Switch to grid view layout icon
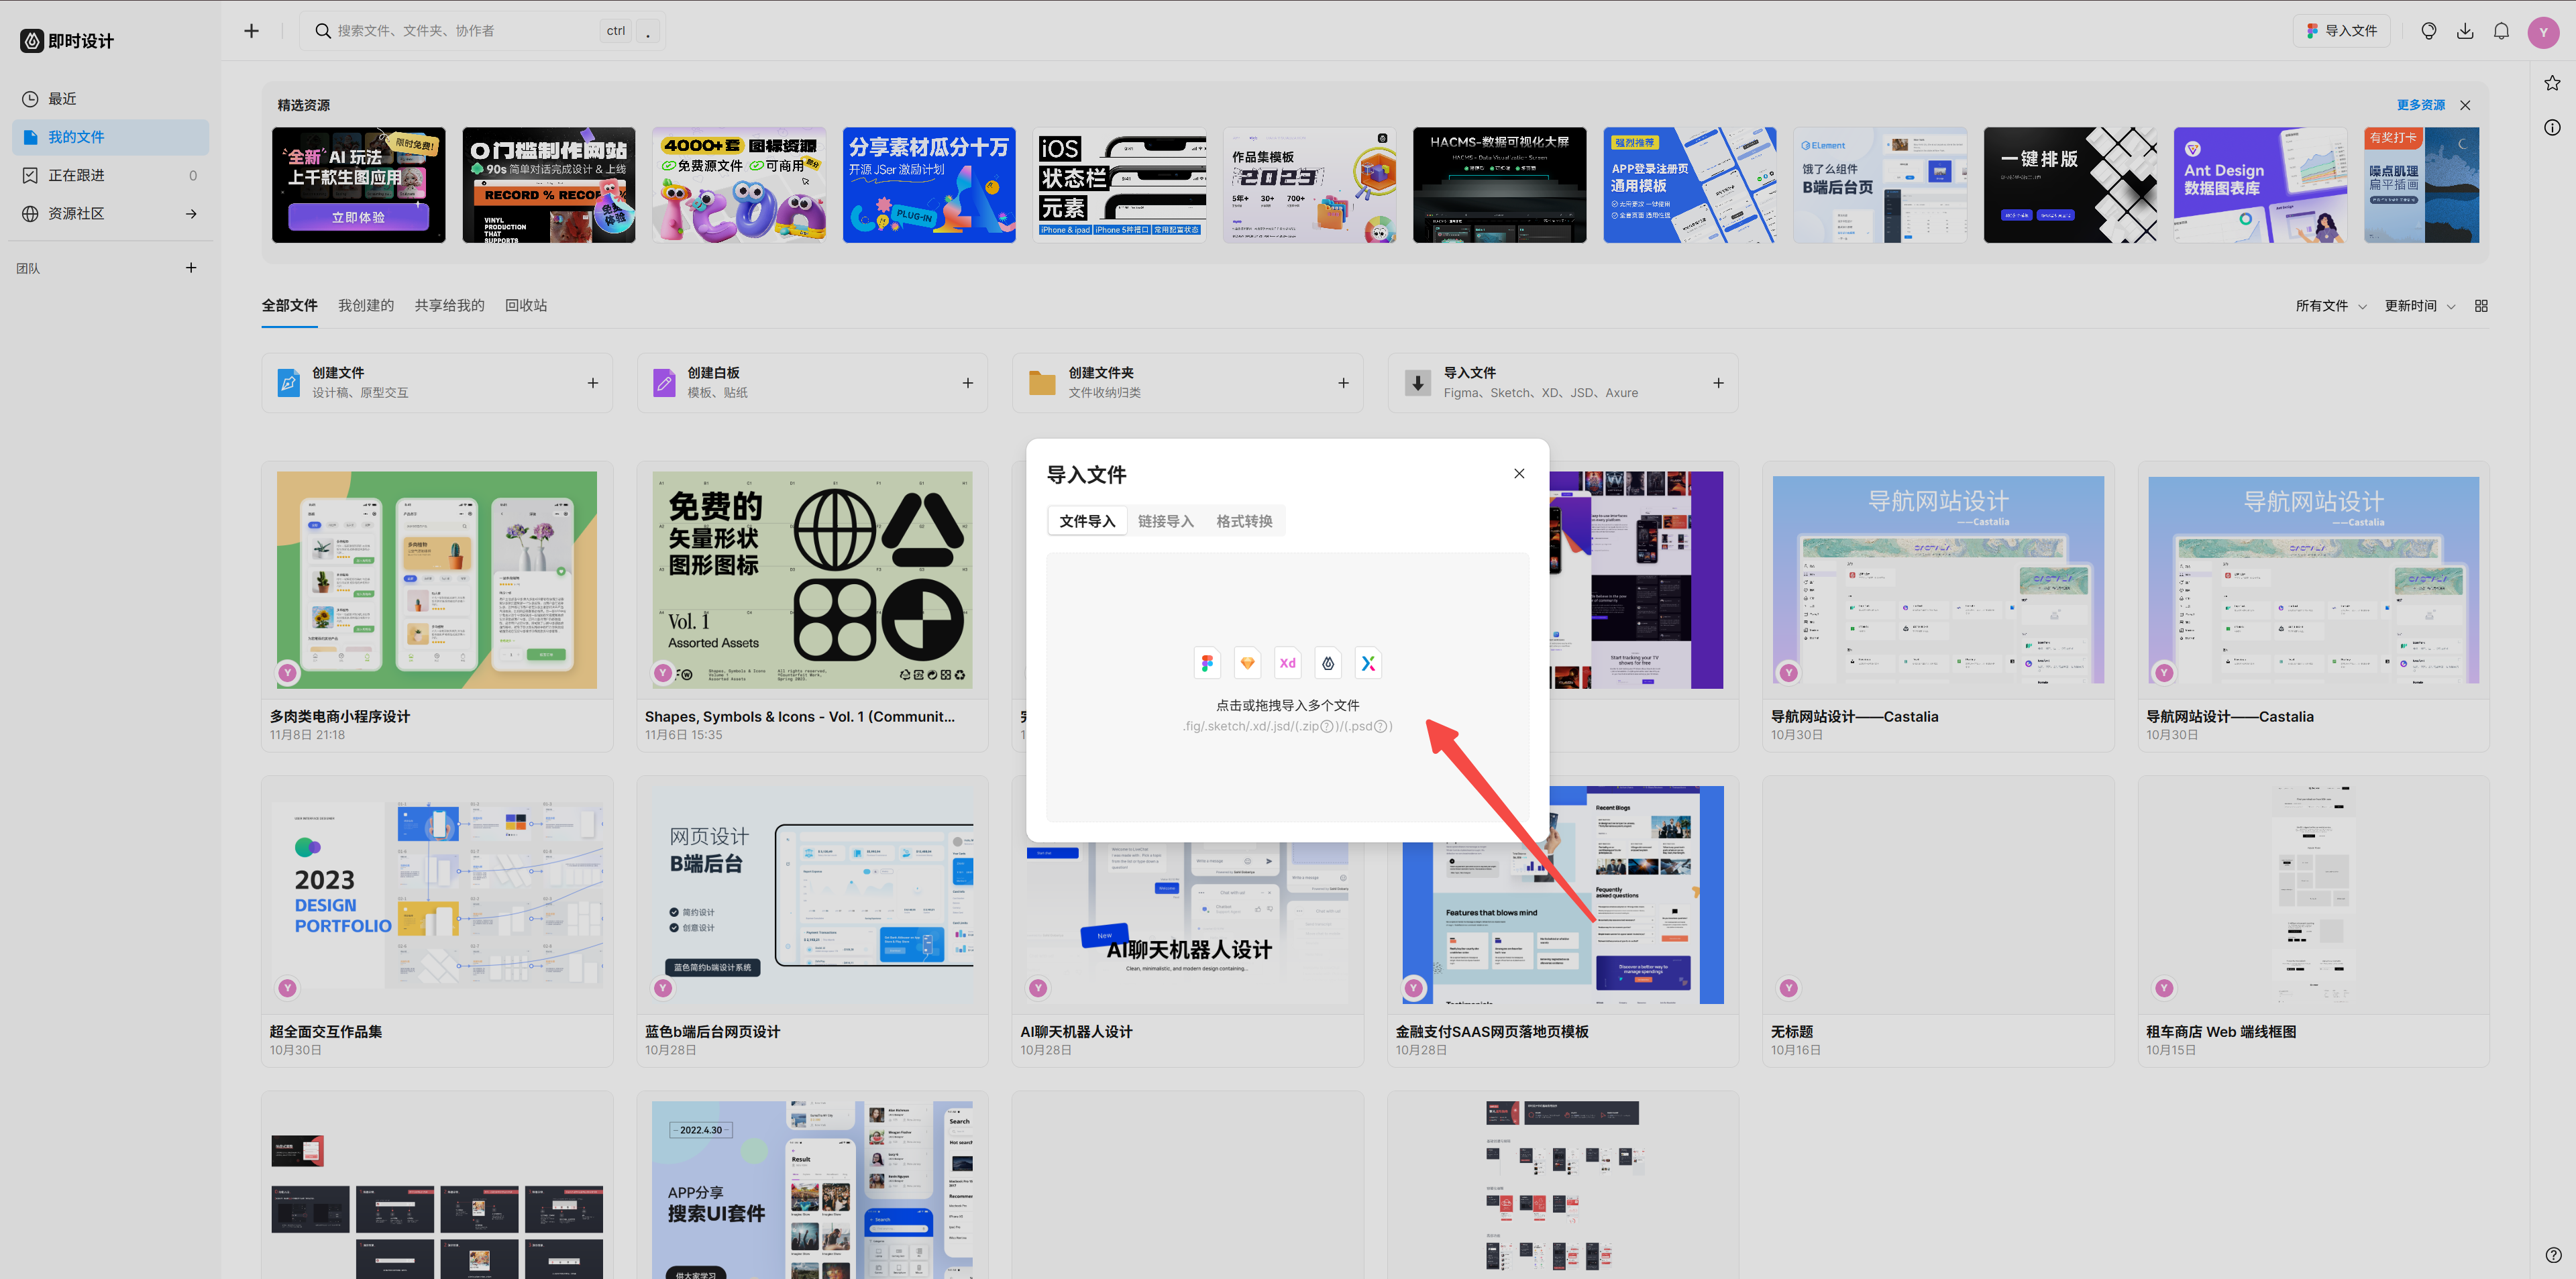2576x1279 pixels. point(2481,306)
